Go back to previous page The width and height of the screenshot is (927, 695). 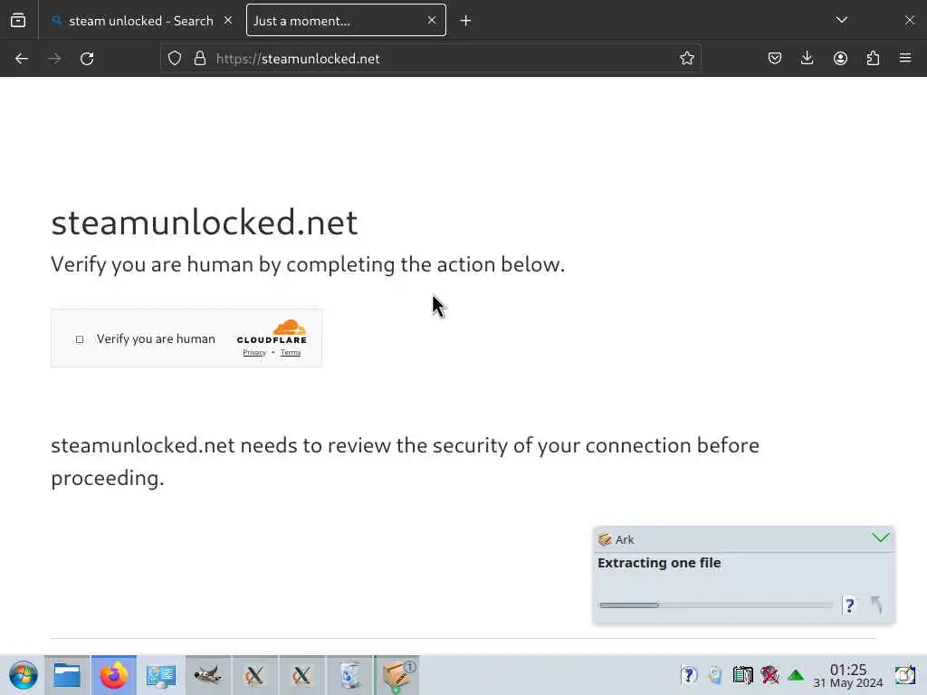click(x=22, y=59)
